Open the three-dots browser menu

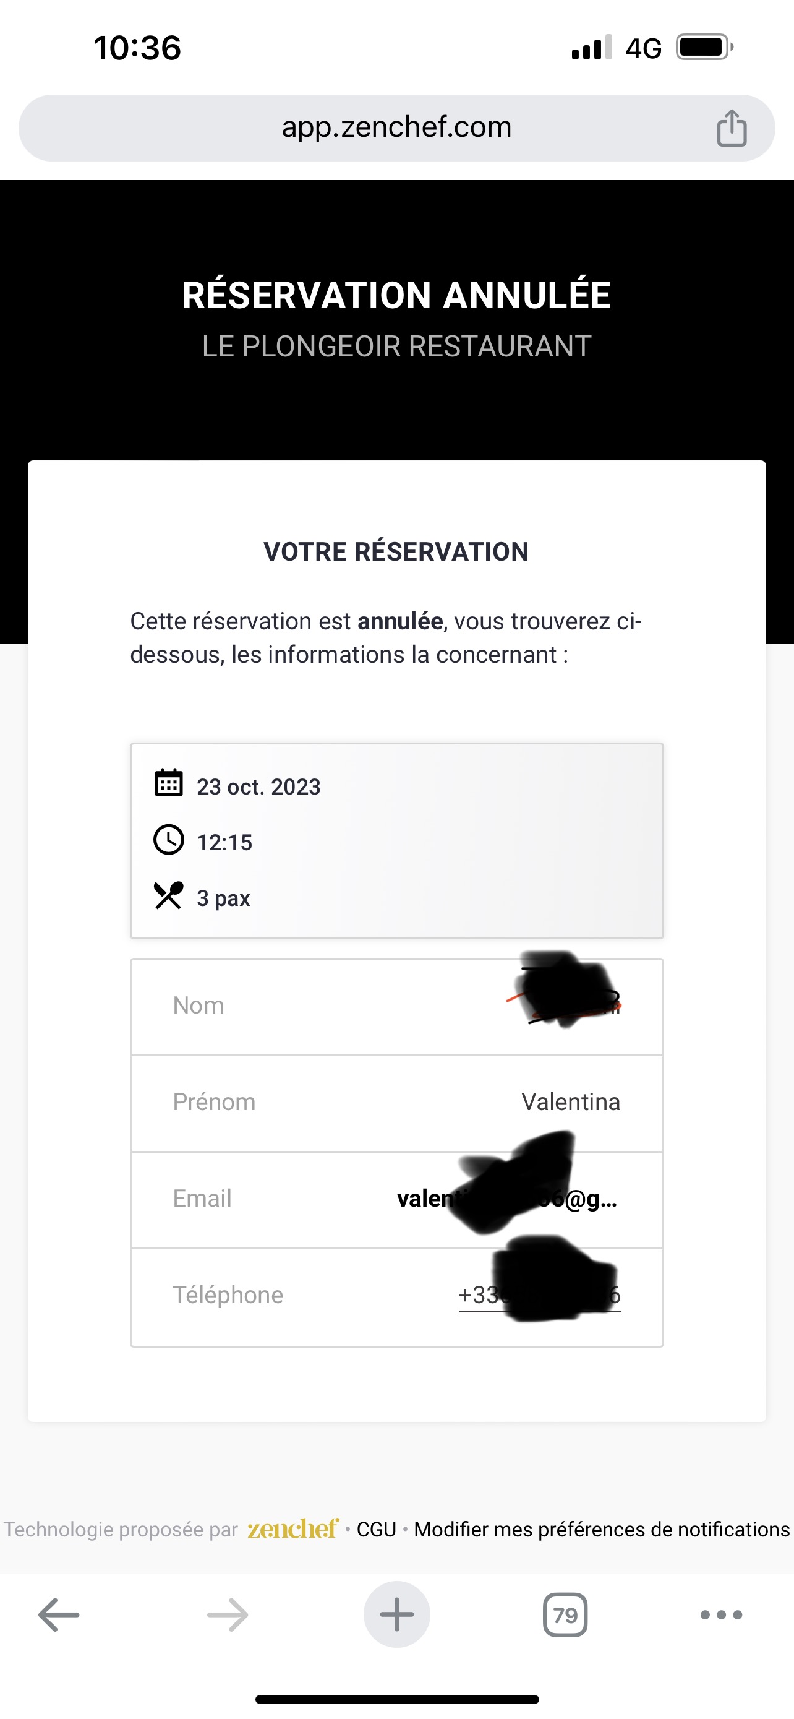721,1615
